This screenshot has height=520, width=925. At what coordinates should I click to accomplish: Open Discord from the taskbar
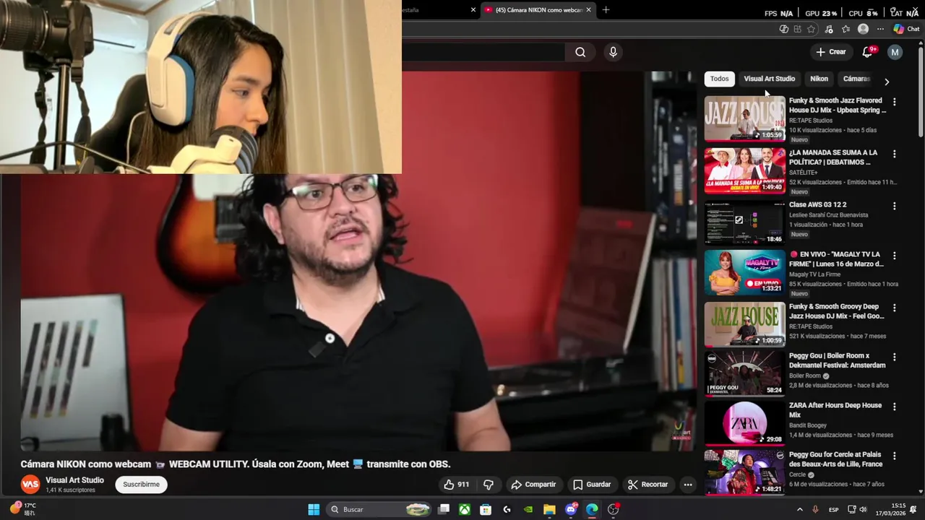[571, 510]
